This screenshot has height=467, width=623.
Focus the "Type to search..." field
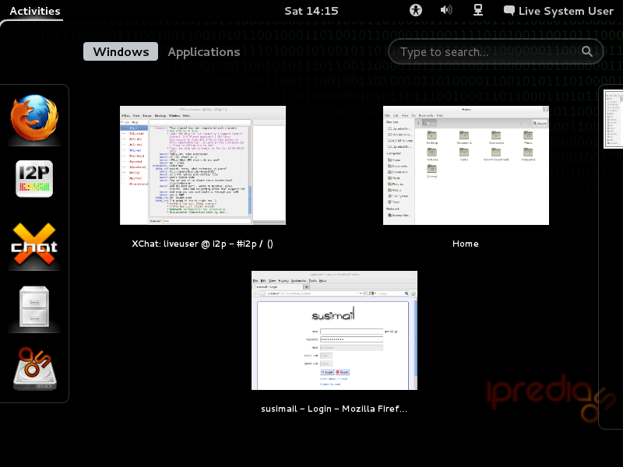(x=487, y=52)
